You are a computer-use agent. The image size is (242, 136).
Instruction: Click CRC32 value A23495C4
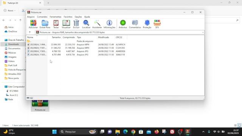click(x=120, y=45)
